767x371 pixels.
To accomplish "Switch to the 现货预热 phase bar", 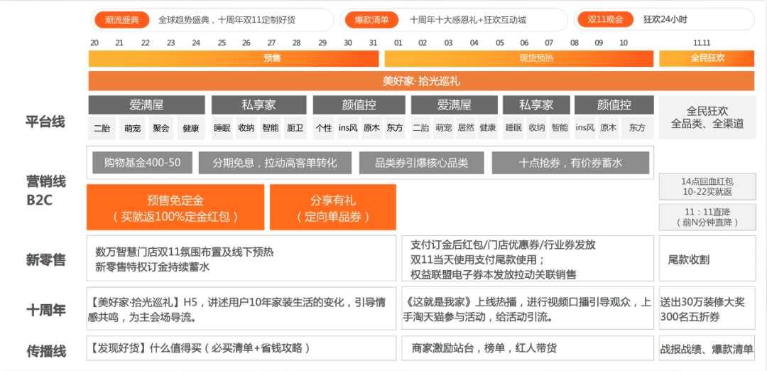I will 518,58.
